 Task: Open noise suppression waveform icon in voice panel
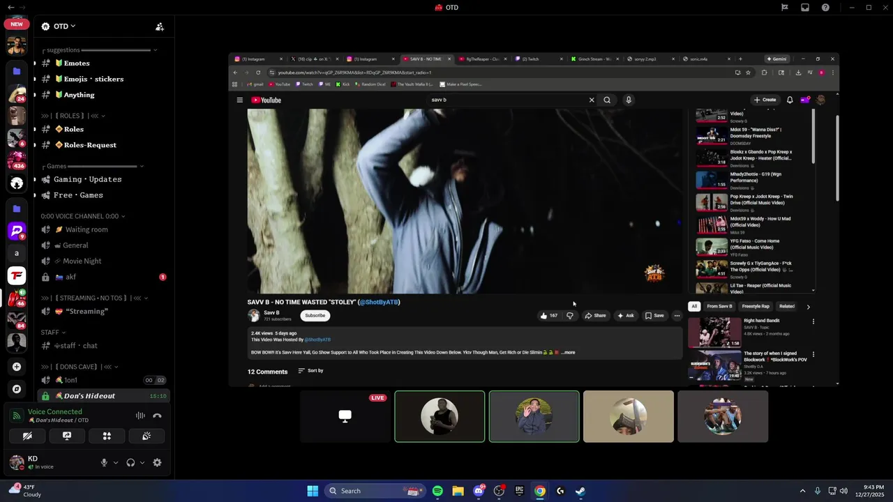(140, 416)
